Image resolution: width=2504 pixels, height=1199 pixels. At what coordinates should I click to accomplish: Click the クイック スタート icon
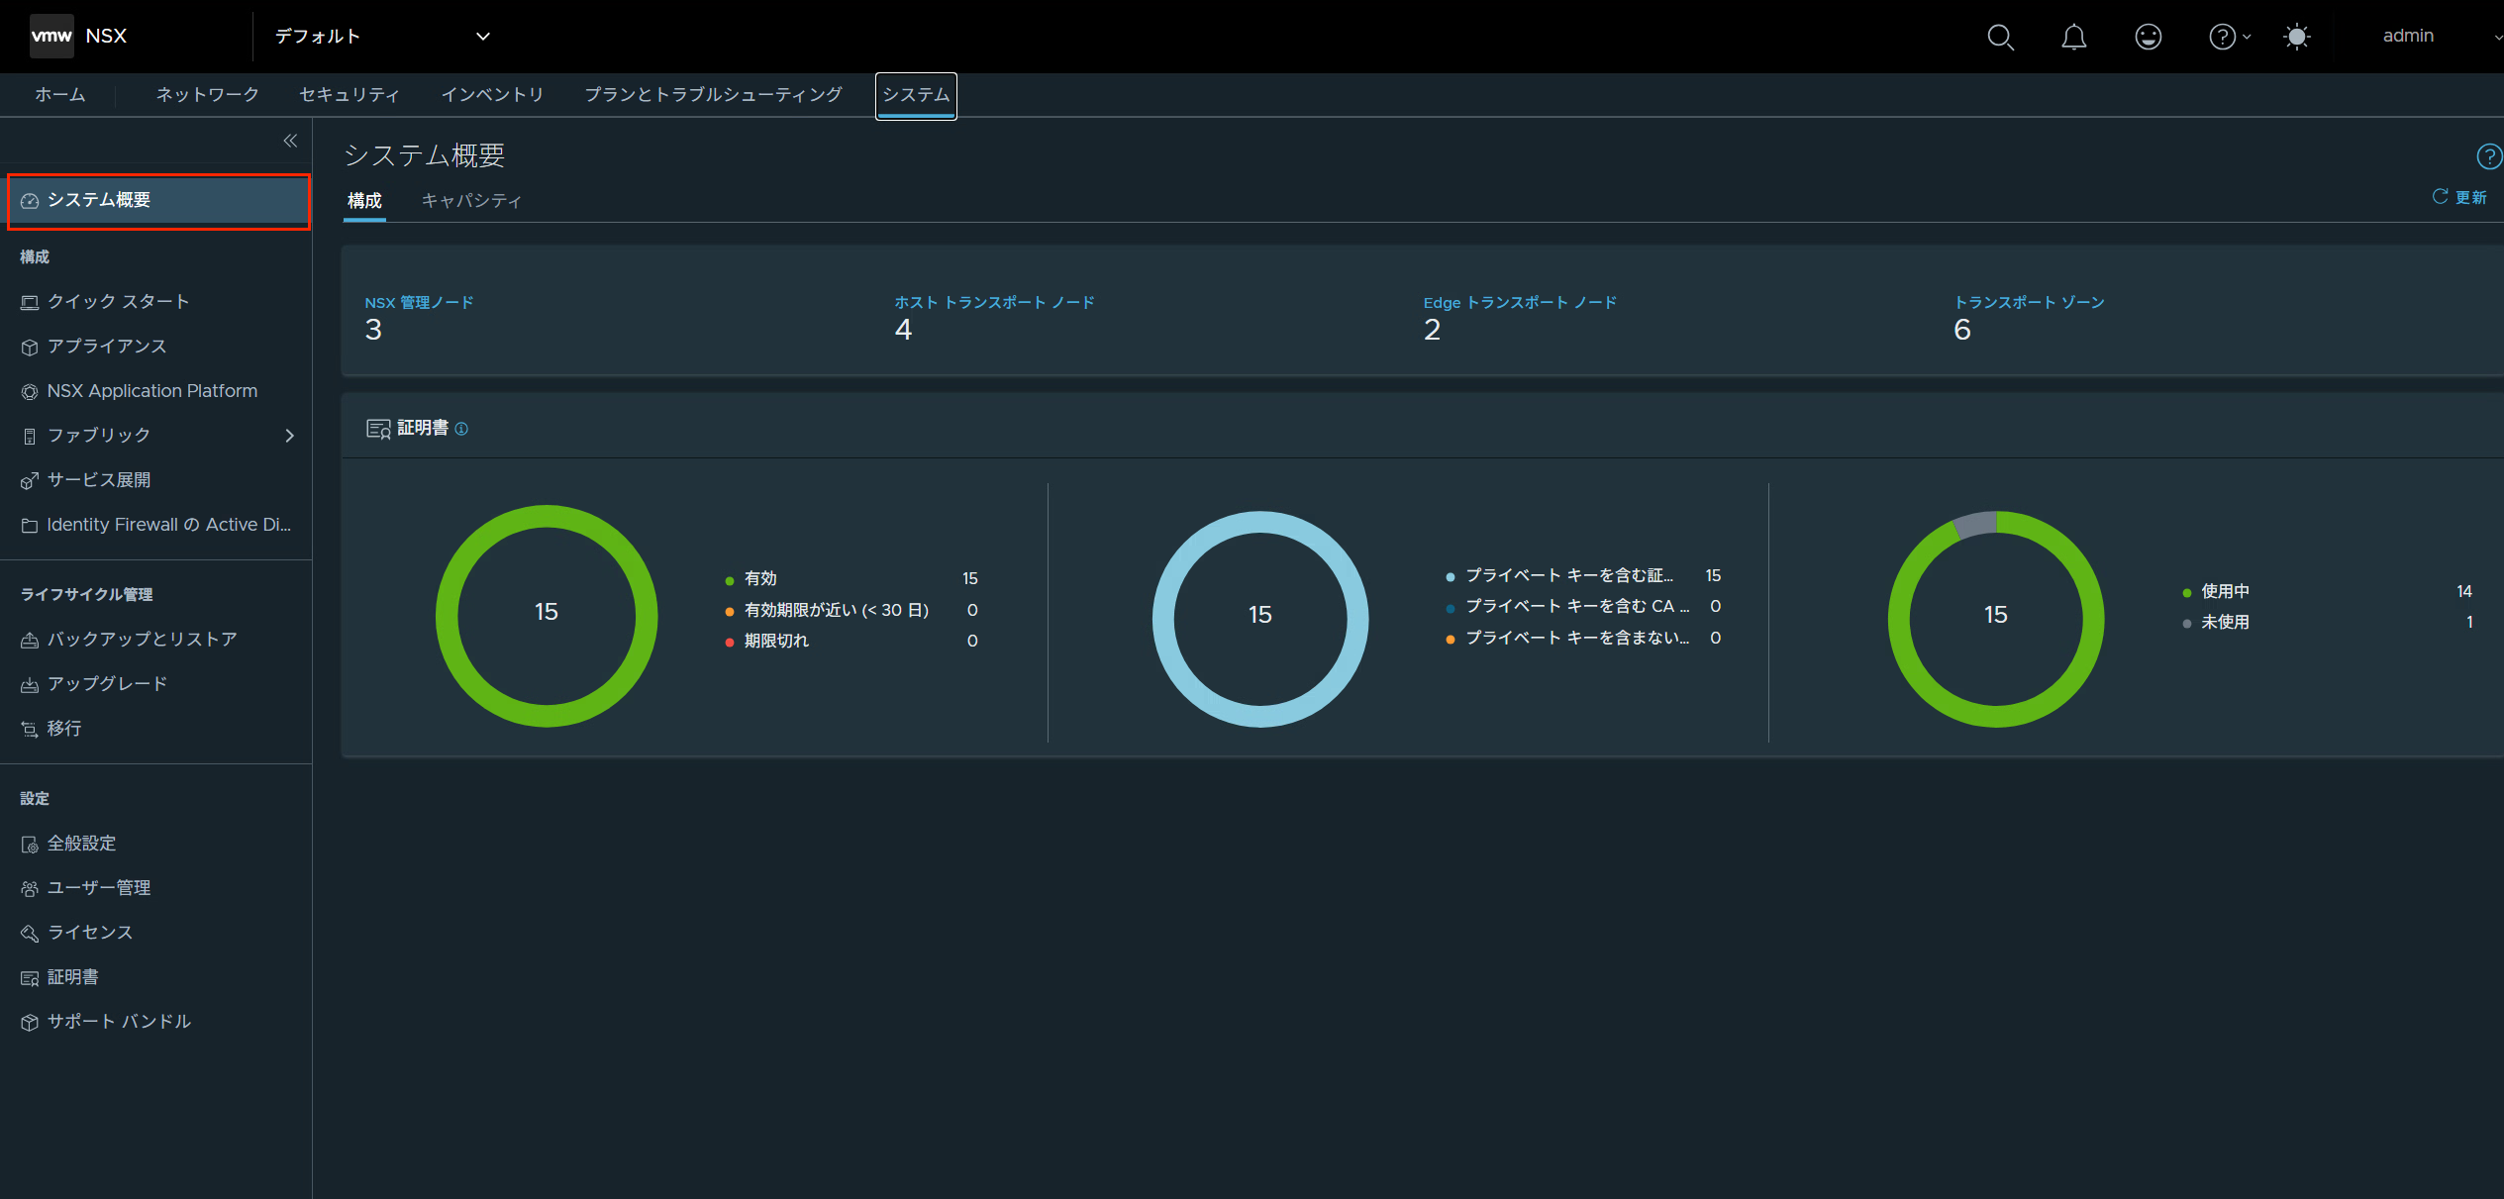coord(30,303)
